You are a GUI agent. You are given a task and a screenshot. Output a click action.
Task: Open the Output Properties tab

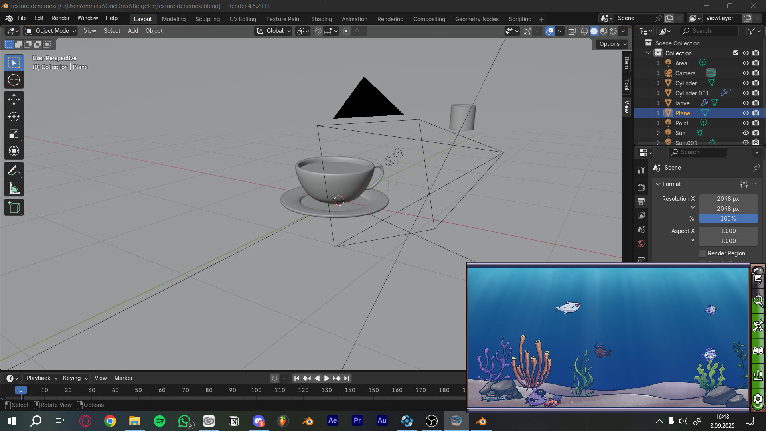pos(641,202)
